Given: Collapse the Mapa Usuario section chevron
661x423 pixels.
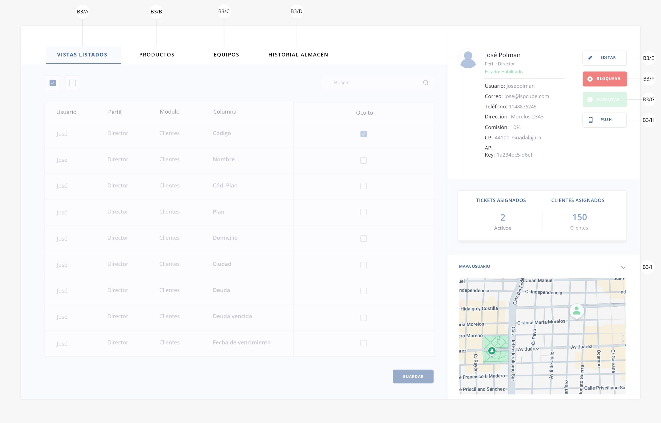Looking at the screenshot, I should coord(623,267).
